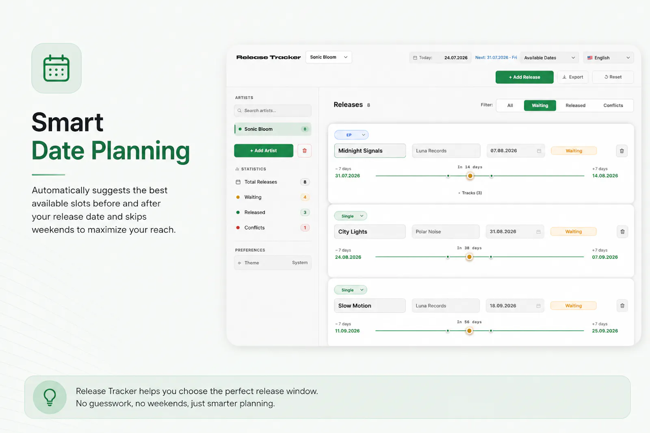Viewport: 650px width, 433px height.
Task: Open the Single type dropdown for Slow Motion
Action: point(351,290)
